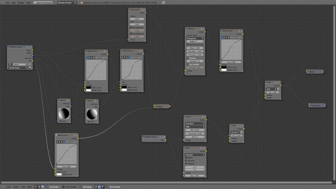The width and height of the screenshot is (336, 189).
Task: Open the Help menu in top header
Action: click(x=28, y=3)
